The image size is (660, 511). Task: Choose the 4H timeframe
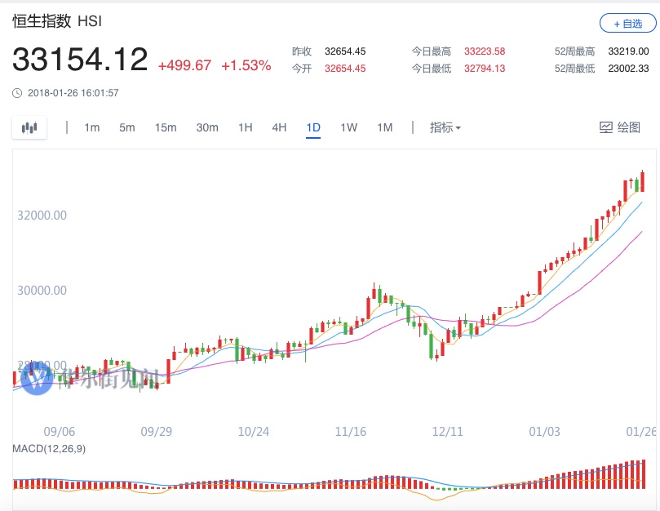pyautogui.click(x=279, y=127)
